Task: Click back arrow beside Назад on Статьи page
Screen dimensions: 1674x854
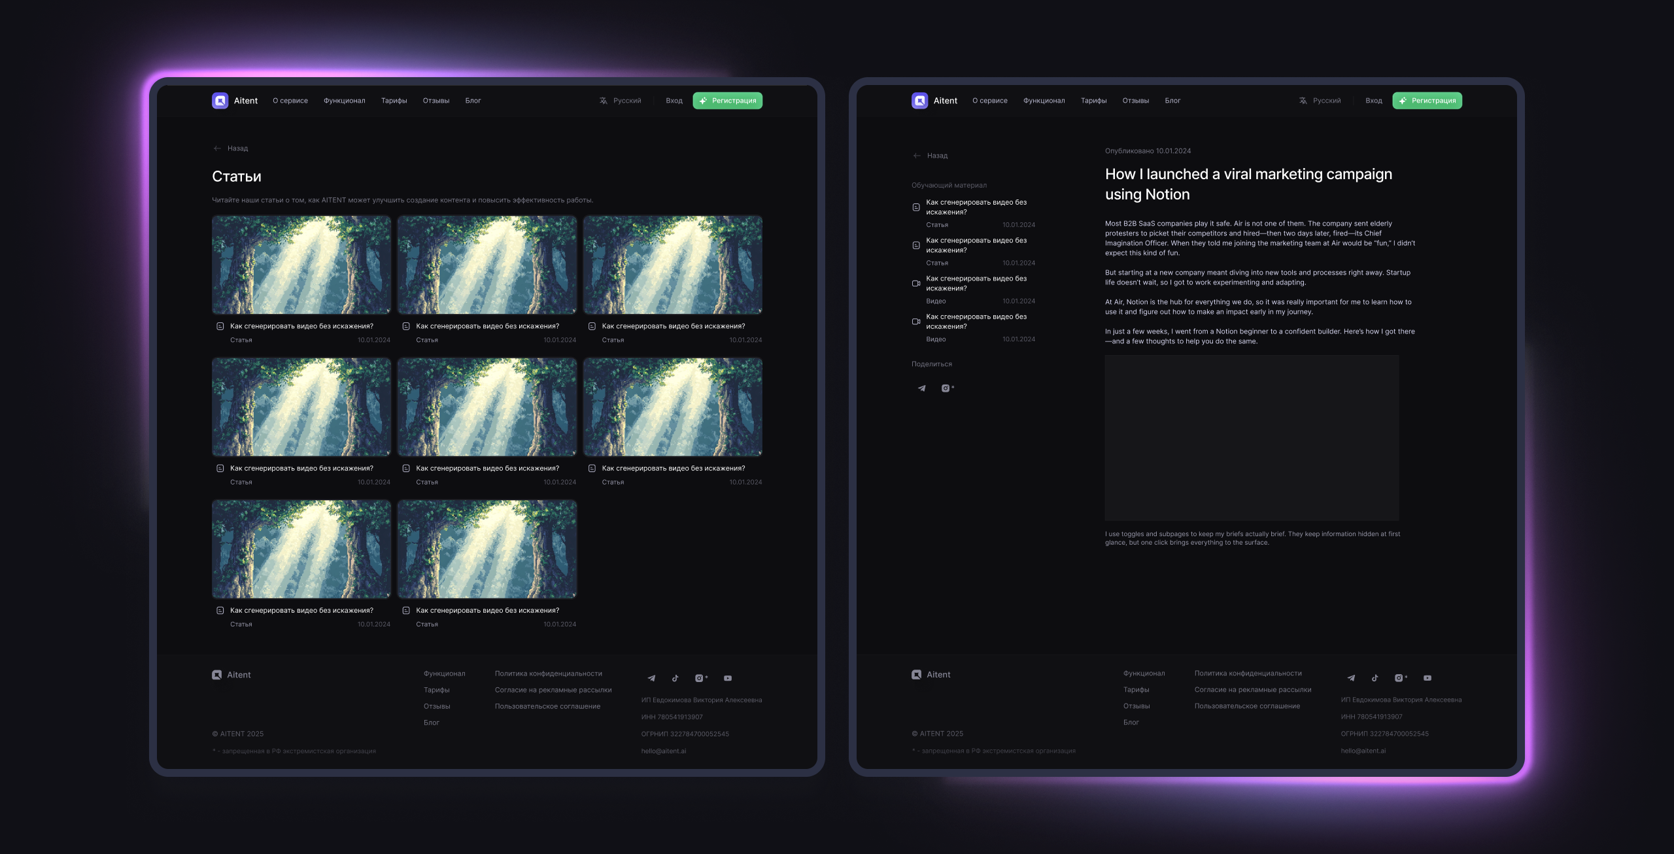Action: pos(217,148)
